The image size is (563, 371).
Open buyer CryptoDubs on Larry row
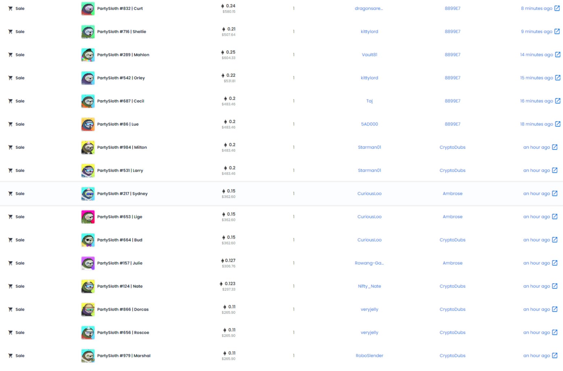coord(453,170)
